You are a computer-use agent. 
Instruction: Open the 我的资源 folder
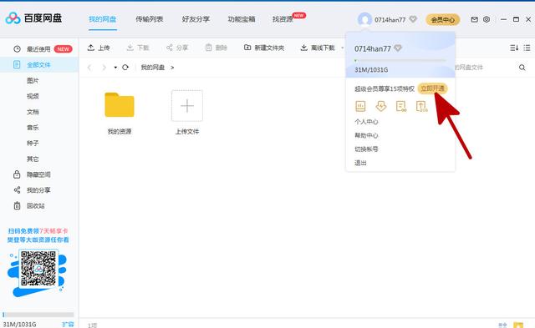[120, 113]
